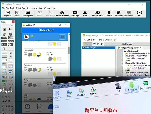Click the Edit Group toolbar icon
The height and width of the screenshot is (114, 151).
point(50,14)
